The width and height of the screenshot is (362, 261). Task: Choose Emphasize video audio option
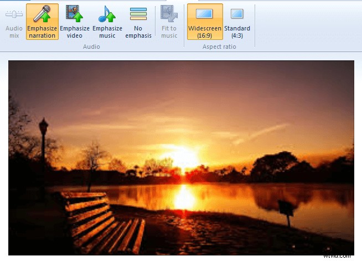75,22
